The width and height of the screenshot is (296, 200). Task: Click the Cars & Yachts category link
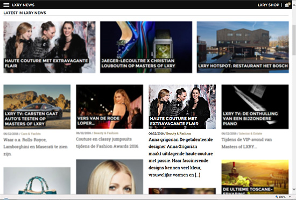pos(31,134)
